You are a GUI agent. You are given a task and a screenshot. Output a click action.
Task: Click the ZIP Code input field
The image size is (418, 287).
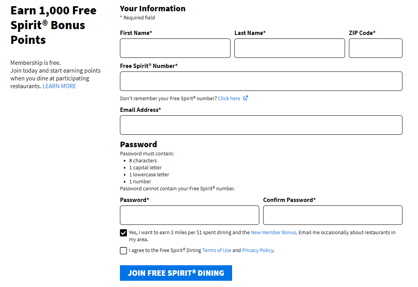pos(376,48)
